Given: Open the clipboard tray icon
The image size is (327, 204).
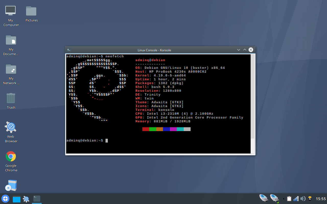Looking at the screenshot, I should (x=289, y=199).
